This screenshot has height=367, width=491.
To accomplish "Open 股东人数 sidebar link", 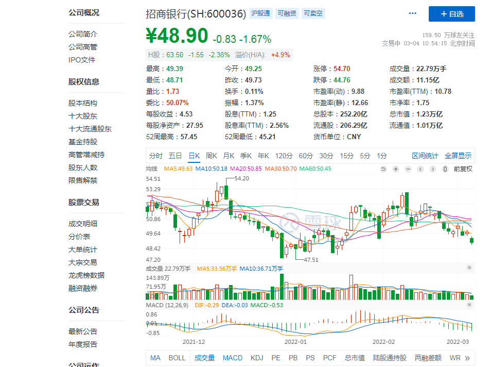I will click(x=83, y=168).
